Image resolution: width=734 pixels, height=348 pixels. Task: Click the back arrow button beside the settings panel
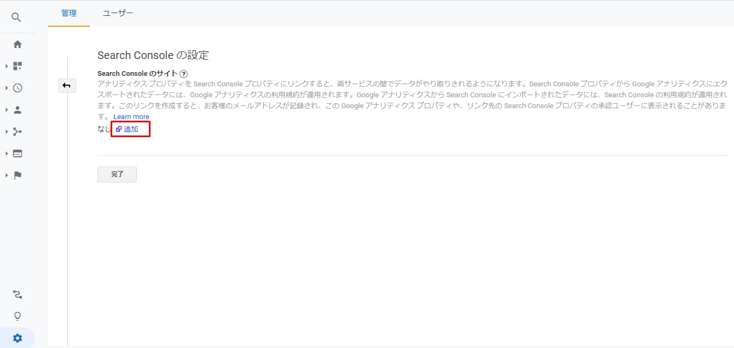coord(67,85)
